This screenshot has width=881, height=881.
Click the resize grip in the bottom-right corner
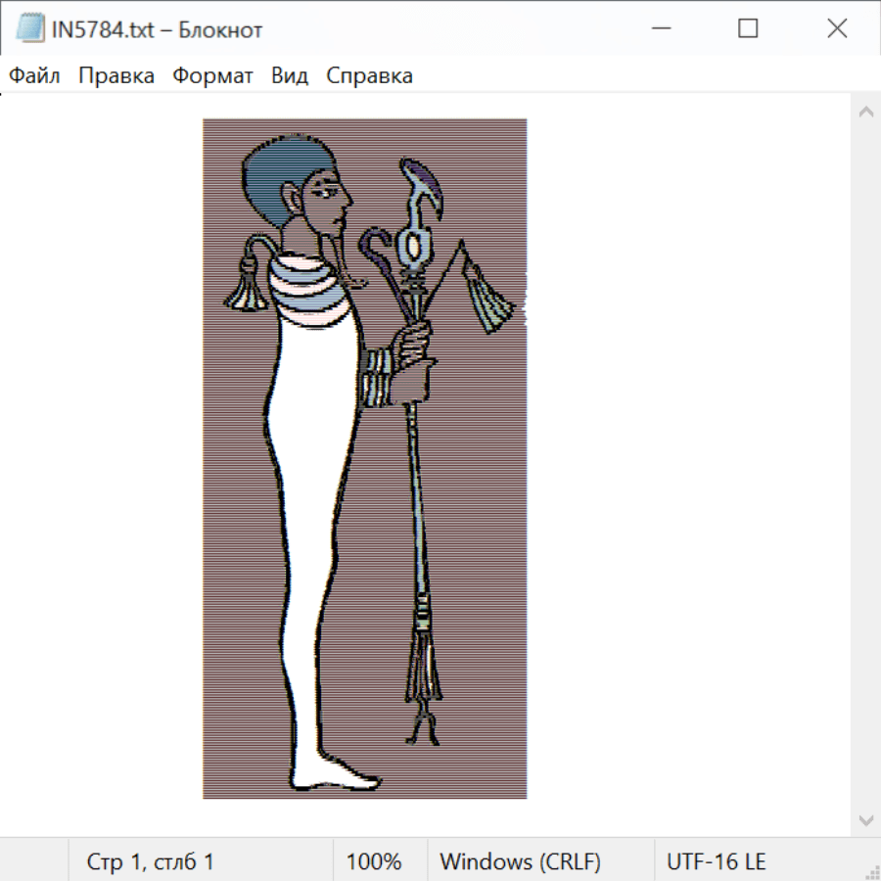coord(872,872)
